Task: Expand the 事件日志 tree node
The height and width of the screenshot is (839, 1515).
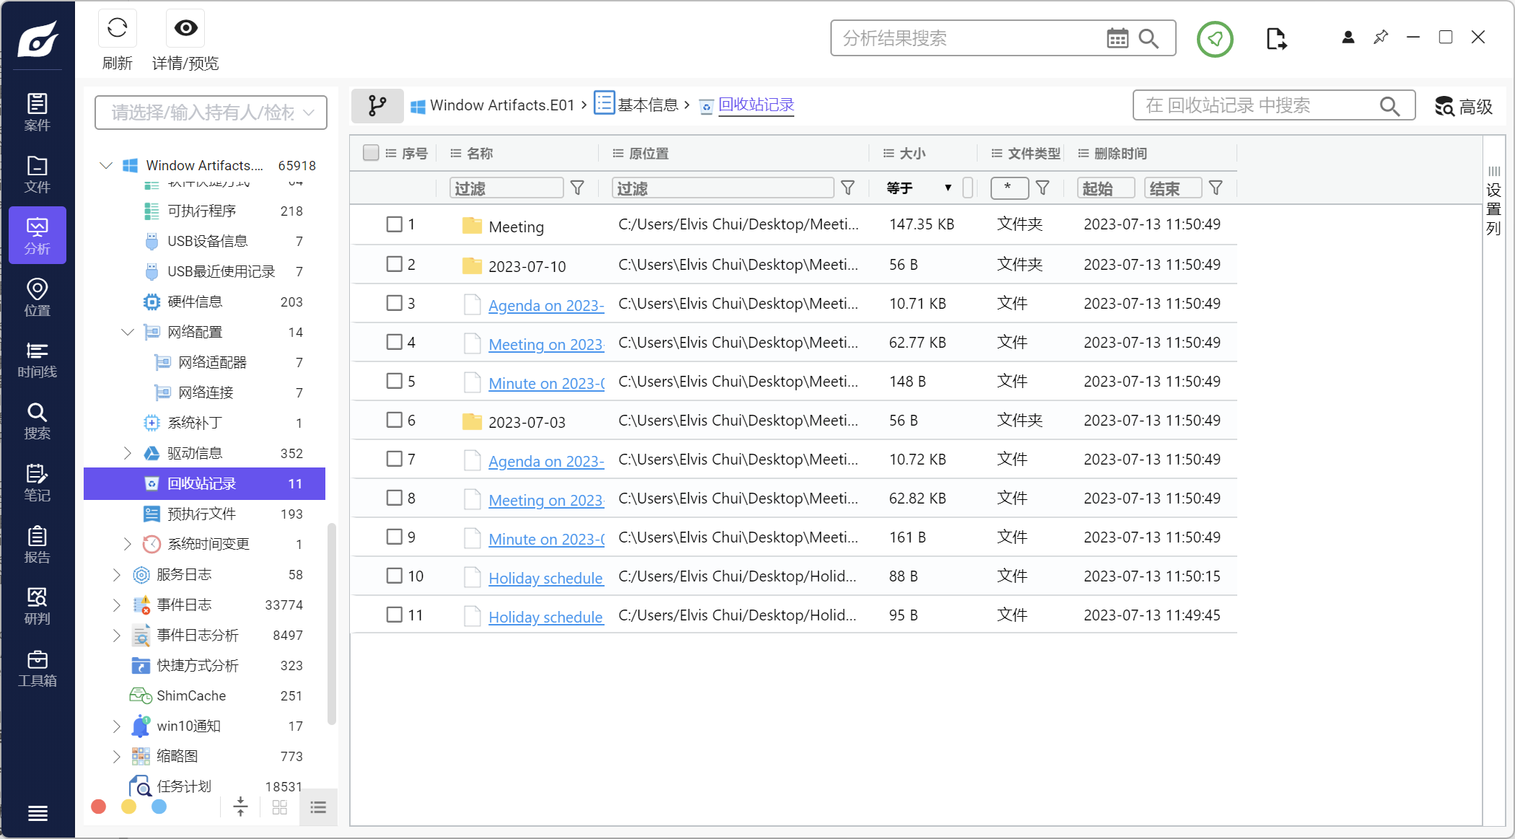Action: coord(117,605)
